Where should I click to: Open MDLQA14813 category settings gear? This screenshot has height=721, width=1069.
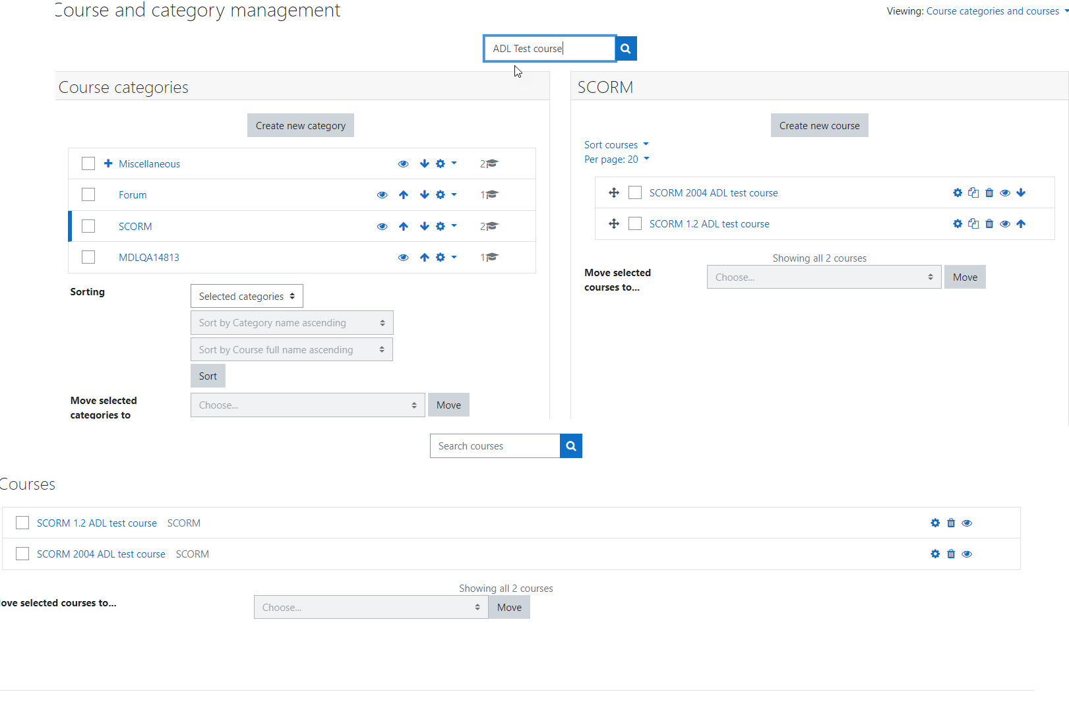pos(441,257)
